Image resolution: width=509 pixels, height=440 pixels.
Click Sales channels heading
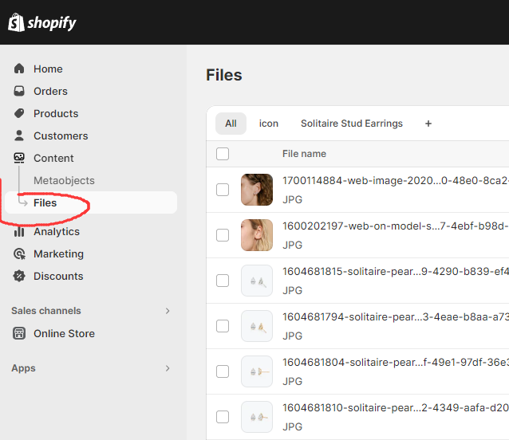[46, 311]
